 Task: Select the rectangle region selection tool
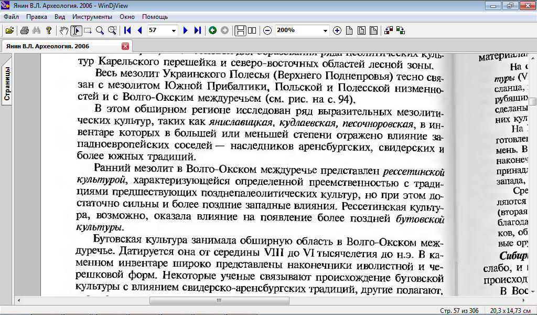[88, 30]
